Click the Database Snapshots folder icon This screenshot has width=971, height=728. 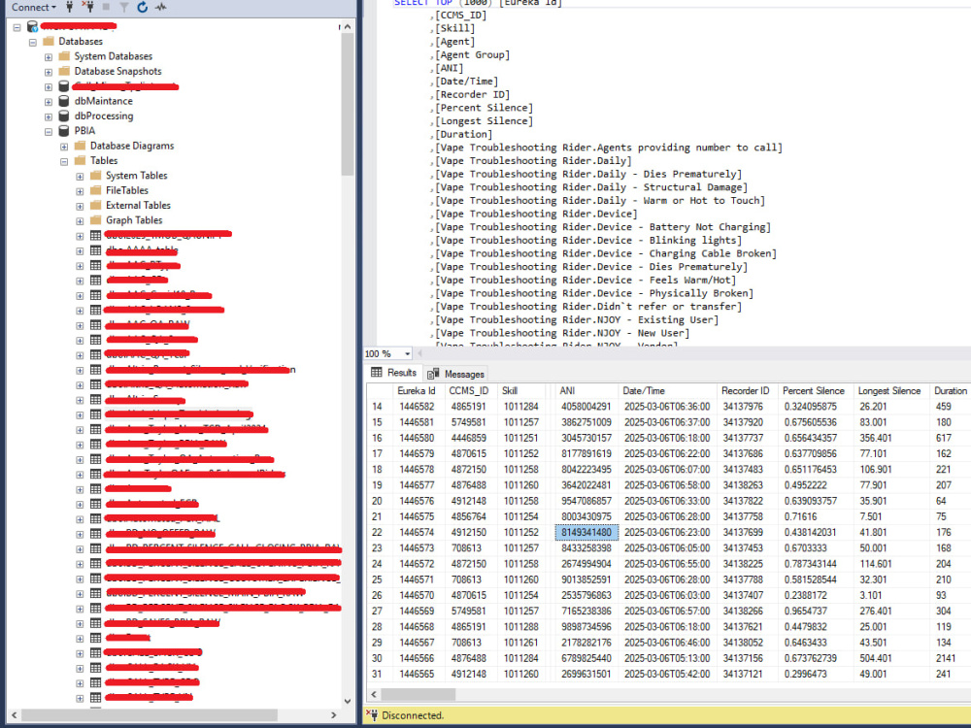click(64, 71)
